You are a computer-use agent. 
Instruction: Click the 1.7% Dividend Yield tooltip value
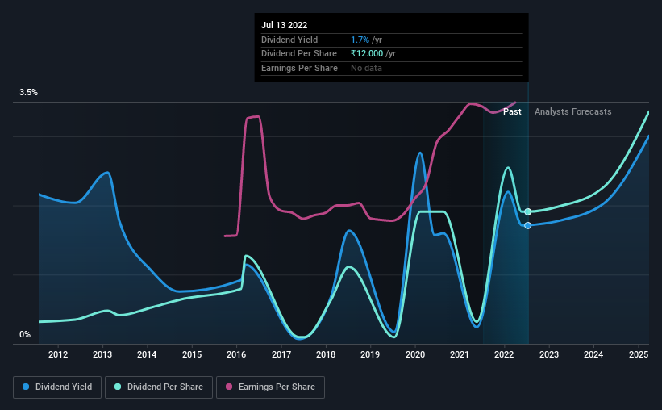point(360,40)
